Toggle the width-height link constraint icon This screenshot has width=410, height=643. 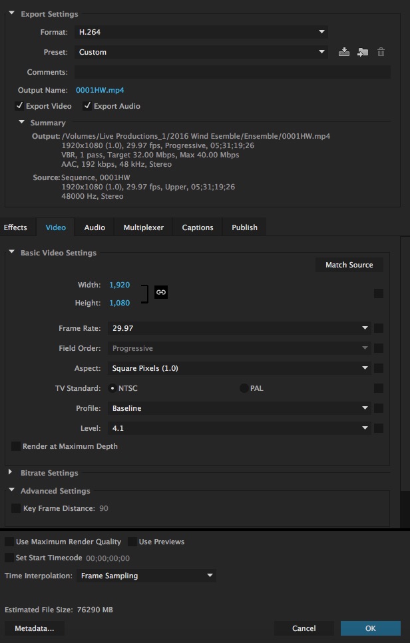click(x=160, y=292)
